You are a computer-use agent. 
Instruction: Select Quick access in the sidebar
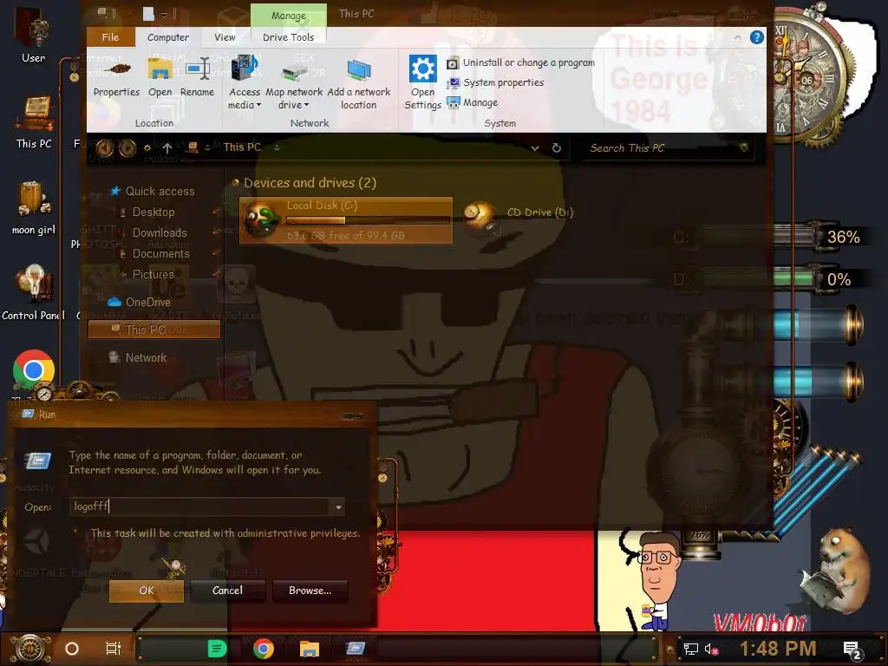point(160,192)
